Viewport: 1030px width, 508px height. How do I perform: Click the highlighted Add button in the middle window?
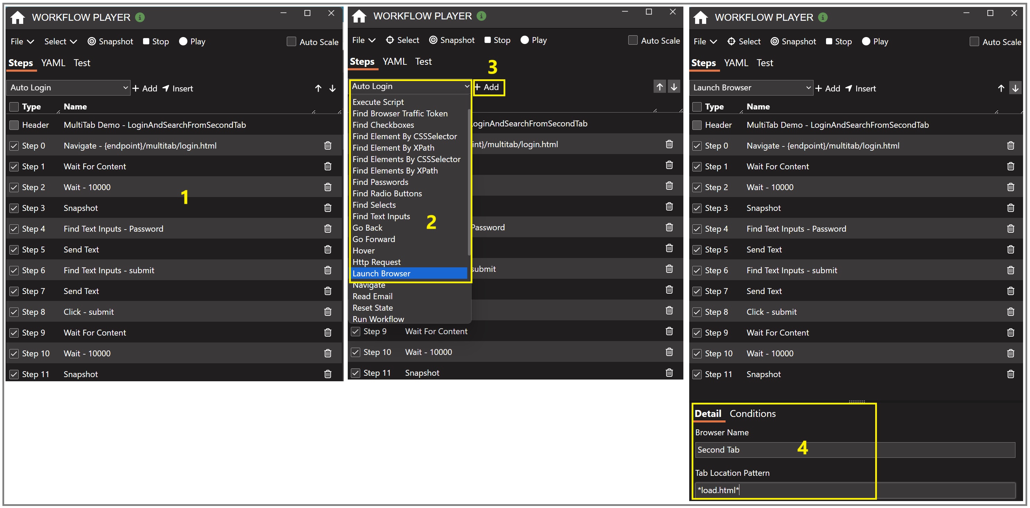tap(489, 87)
